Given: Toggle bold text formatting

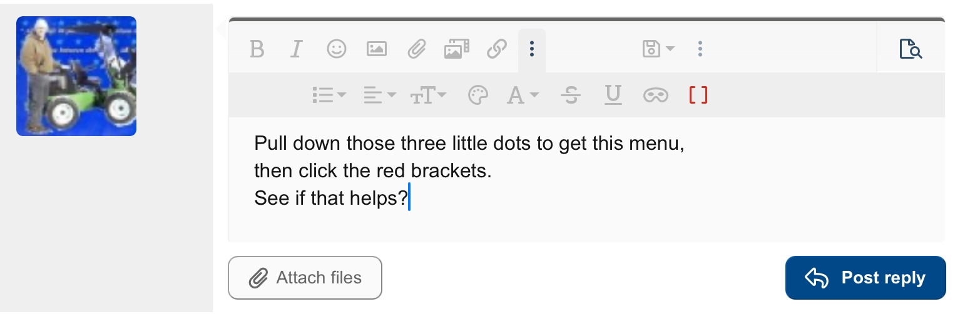Looking at the screenshot, I should [257, 49].
